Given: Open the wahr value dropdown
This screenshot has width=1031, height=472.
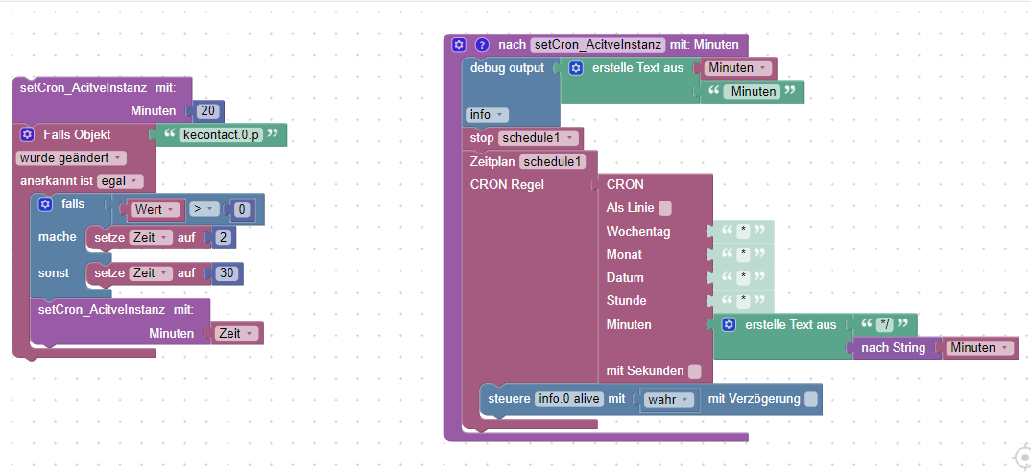Looking at the screenshot, I should pyautogui.click(x=667, y=399).
